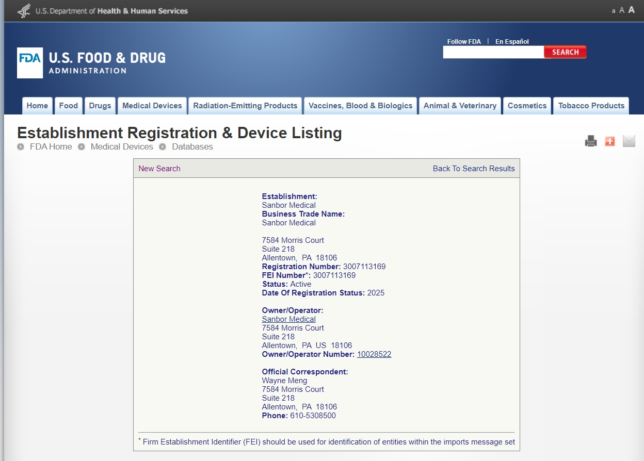The height and width of the screenshot is (461, 644).
Task: Open the Radiation-Emitting Products tab
Action: point(245,106)
